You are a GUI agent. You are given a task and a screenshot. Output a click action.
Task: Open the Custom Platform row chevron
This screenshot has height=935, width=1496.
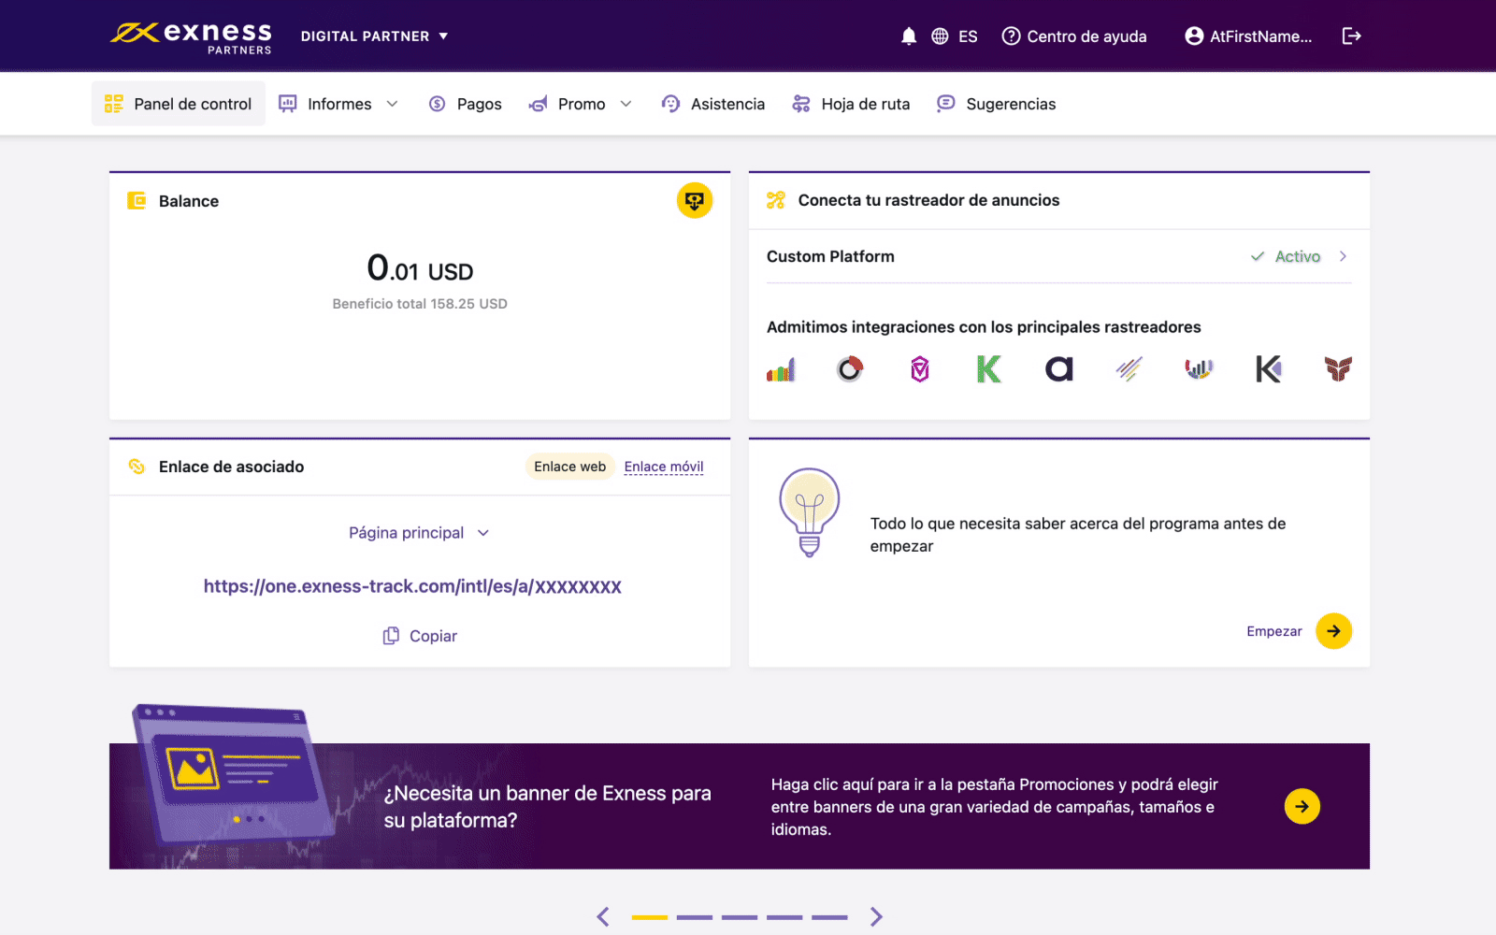pos(1343,256)
